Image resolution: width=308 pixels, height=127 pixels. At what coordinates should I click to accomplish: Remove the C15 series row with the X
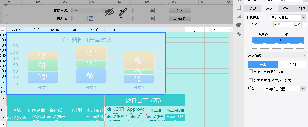point(301,40)
